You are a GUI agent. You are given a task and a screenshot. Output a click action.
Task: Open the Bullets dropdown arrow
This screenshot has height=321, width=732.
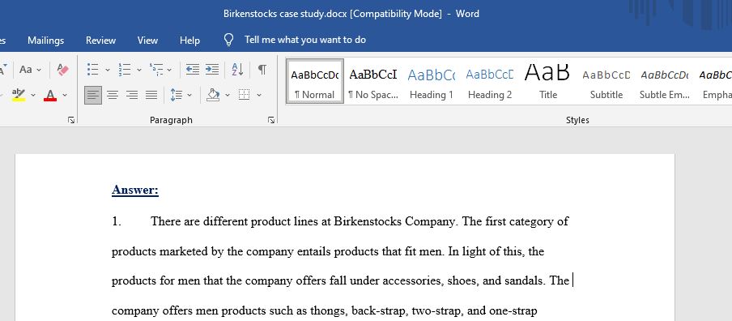tap(108, 70)
